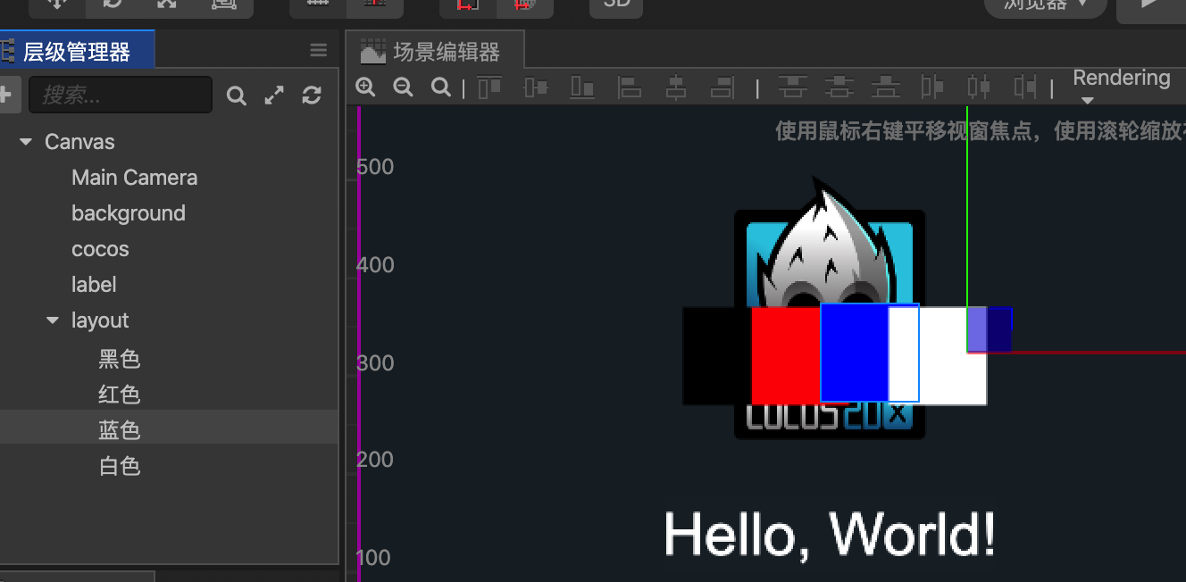Toggle the 3D view mode

[616, 5]
